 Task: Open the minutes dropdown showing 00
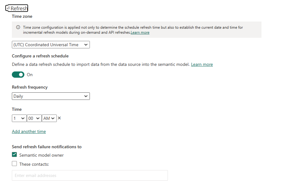coord(34,118)
